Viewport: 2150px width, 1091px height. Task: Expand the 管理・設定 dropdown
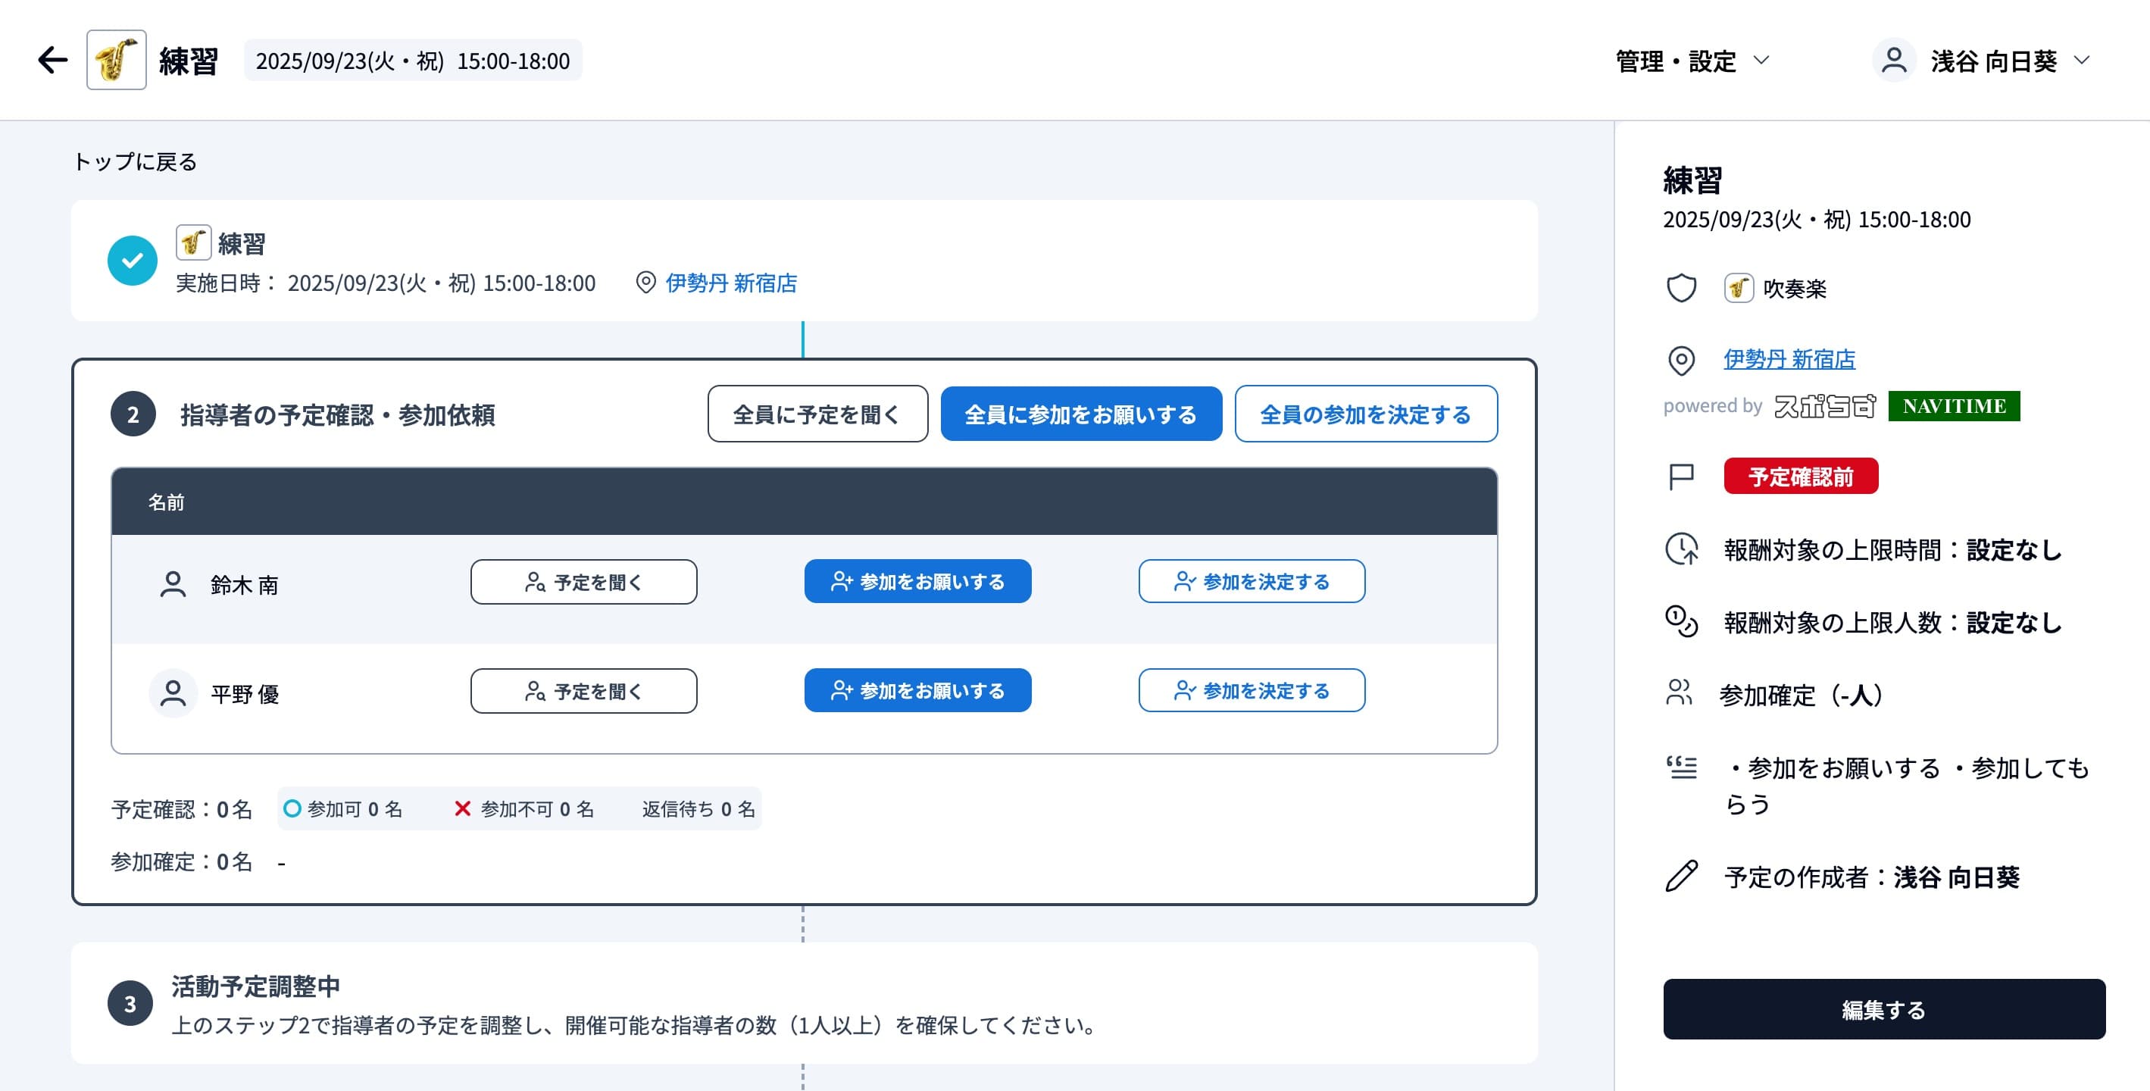point(1692,61)
